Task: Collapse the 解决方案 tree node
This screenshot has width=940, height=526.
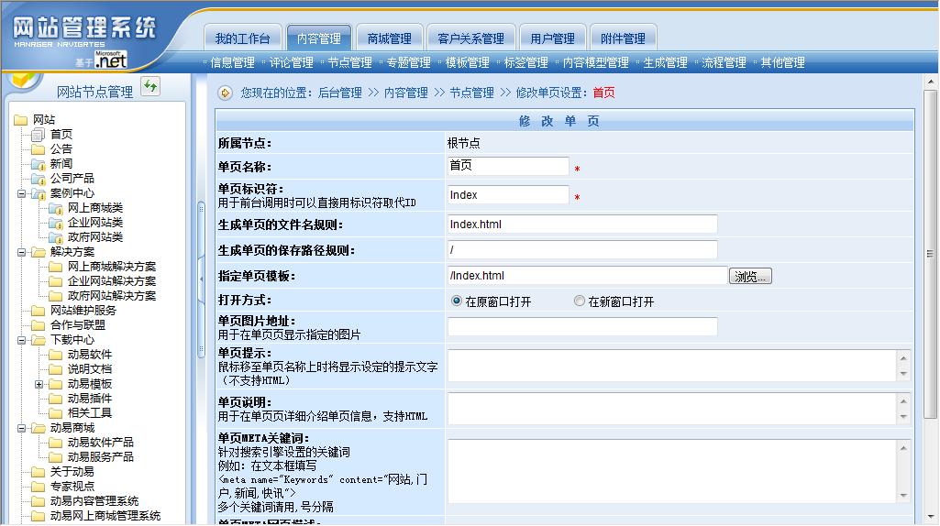Action: (x=22, y=252)
